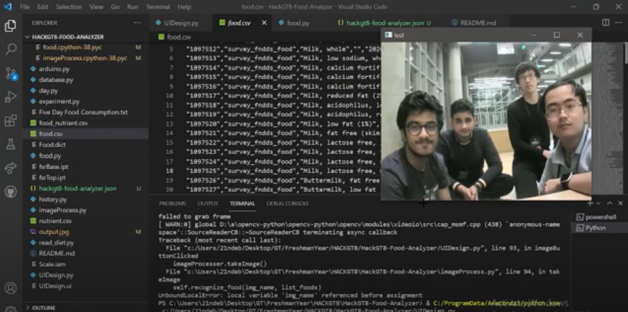The width and height of the screenshot is (628, 312).
Task: Open the Selection menu
Action: pyautogui.click(x=69, y=7)
